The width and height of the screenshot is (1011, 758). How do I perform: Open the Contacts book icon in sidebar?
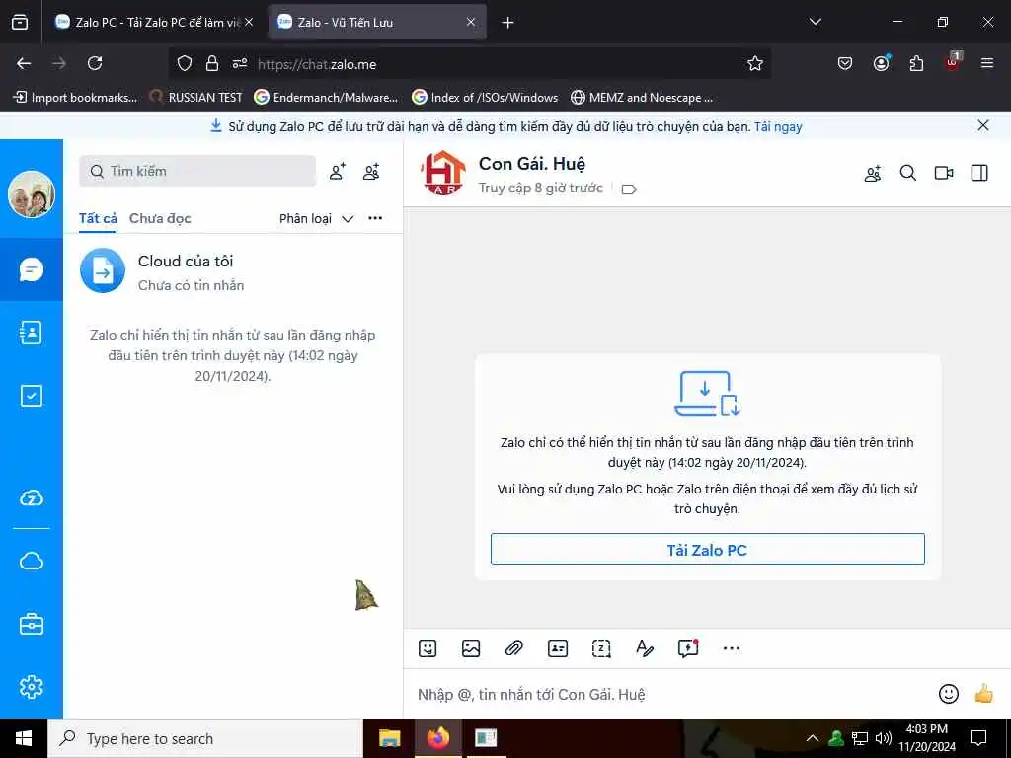tap(31, 333)
